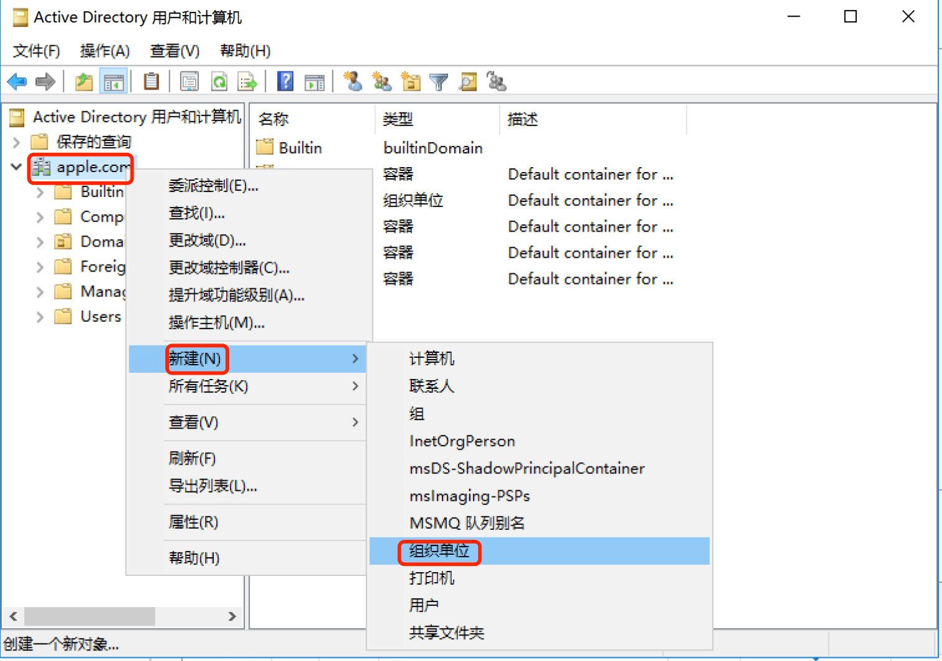Open the 帮助(H) menu in menu bar
The width and height of the screenshot is (942, 661).
coord(245,51)
